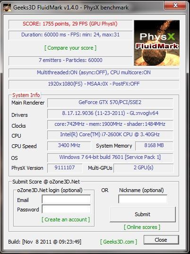
Task: Click the Create an account link
Action: pos(66,219)
